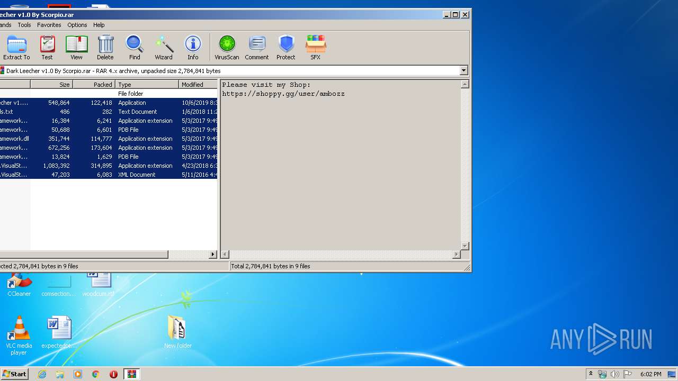Select Application extension row sized 16,384
This screenshot has width=678, height=381.
click(109, 121)
